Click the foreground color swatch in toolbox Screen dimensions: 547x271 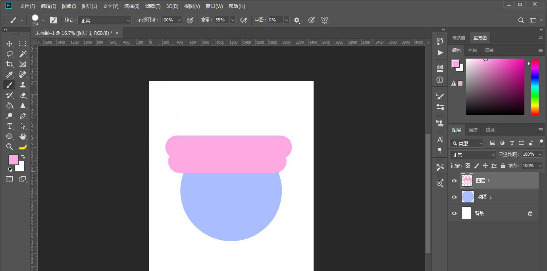pos(13,160)
